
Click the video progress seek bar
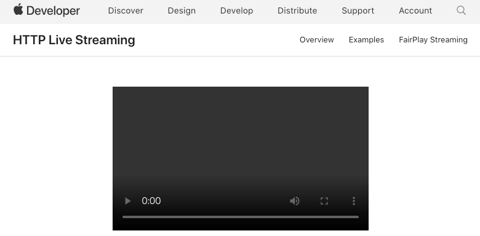[241, 217]
